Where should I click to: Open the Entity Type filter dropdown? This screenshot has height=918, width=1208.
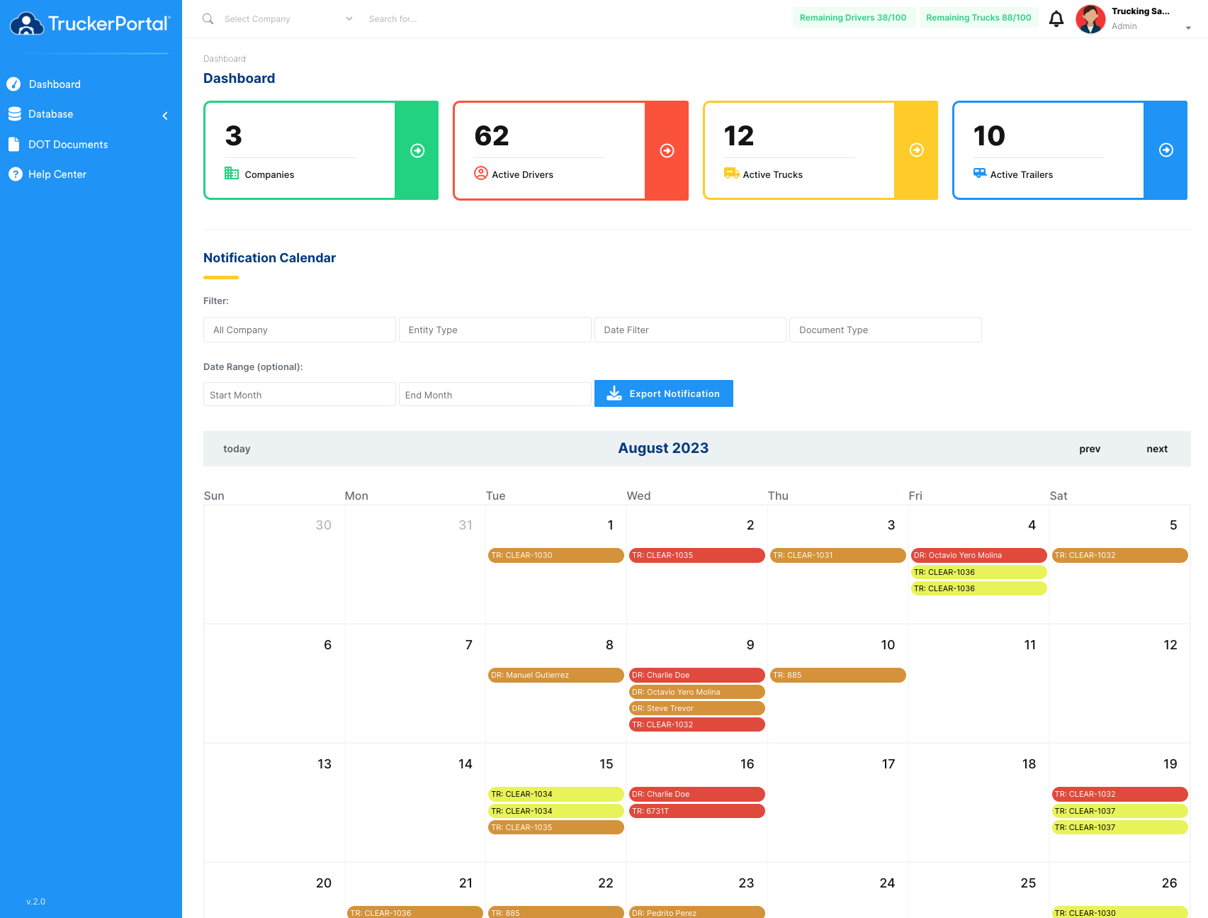click(x=495, y=330)
